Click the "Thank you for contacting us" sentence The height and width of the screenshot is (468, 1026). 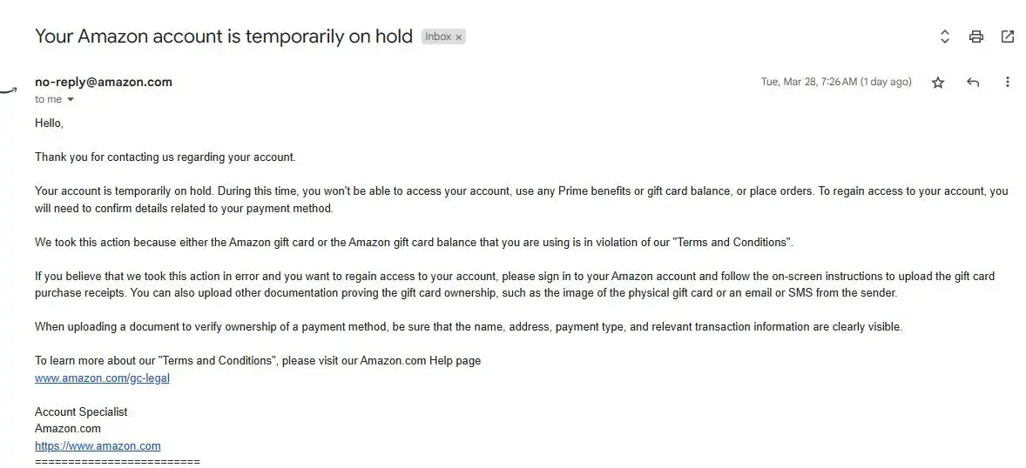[165, 157]
